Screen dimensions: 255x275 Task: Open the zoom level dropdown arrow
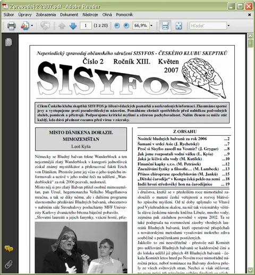click(x=151, y=26)
